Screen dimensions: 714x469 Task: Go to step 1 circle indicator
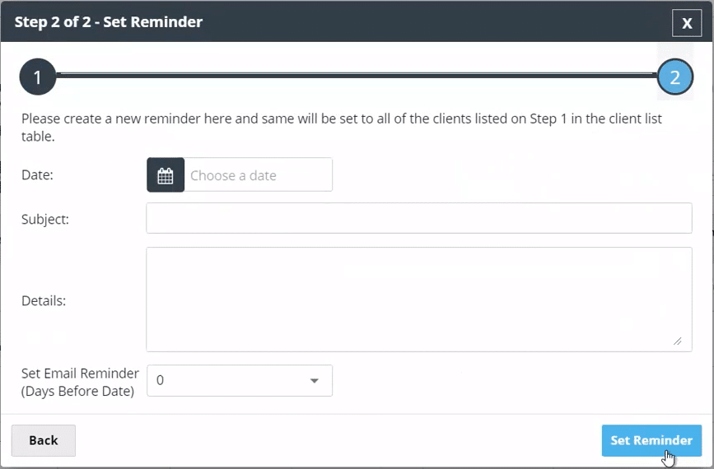(37, 78)
